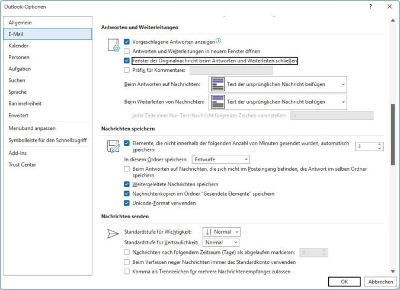The height and width of the screenshot is (290, 400).
Task: Click the In diesem Ordner speichern label
Action: point(156,160)
